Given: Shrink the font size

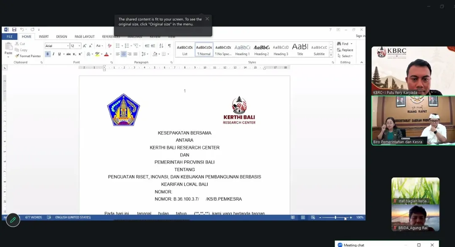Looking at the screenshot, I should pyautogui.click(x=91, y=46).
